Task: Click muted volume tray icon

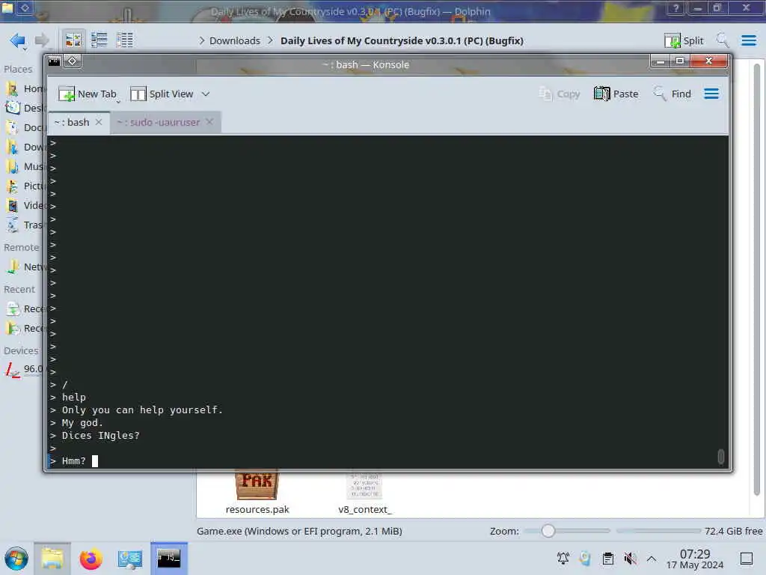Action: click(630, 559)
